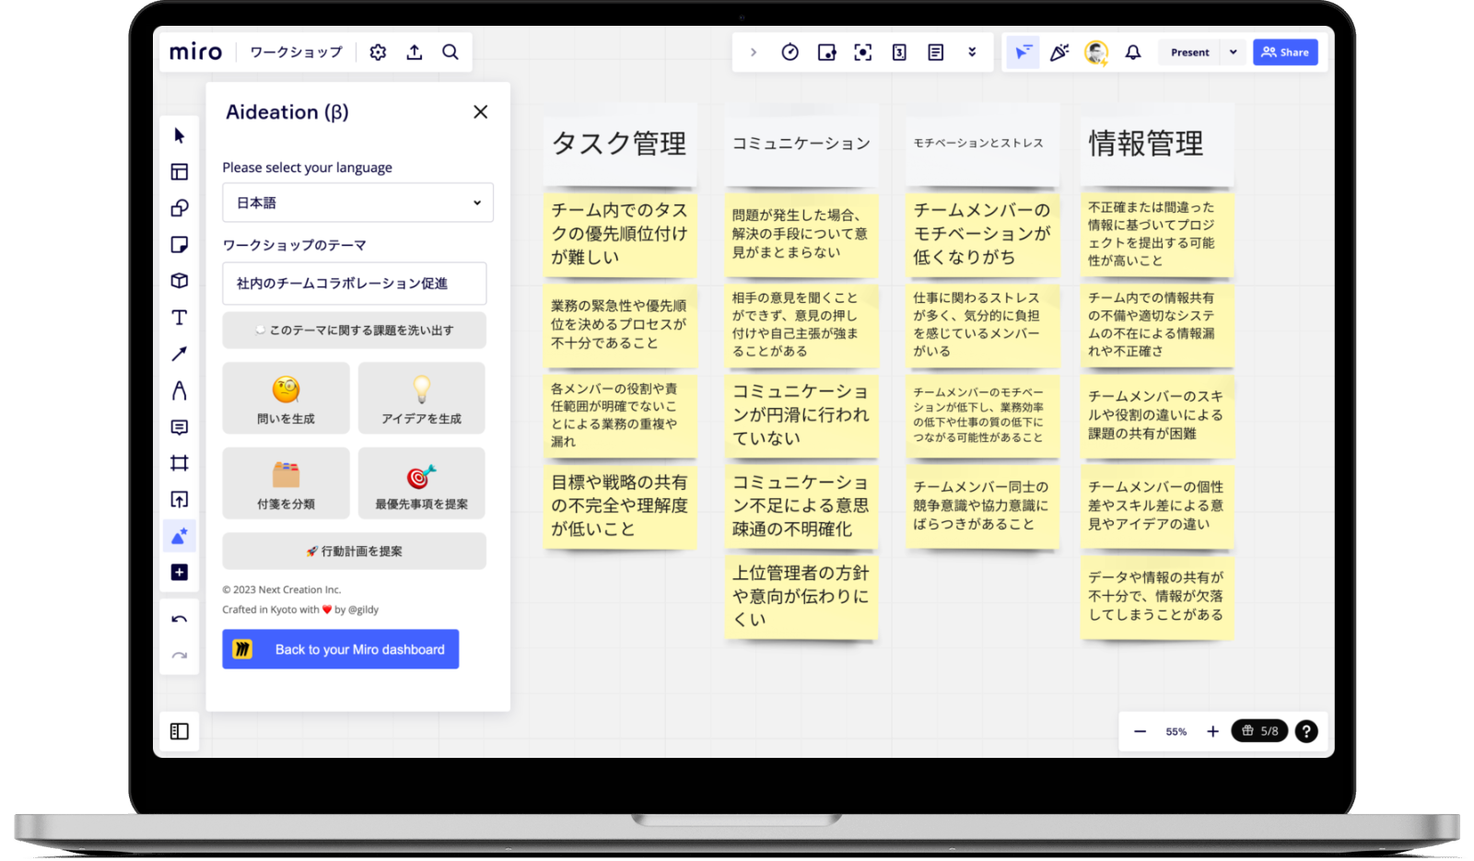This screenshot has width=1474, height=861.
Task: Select the connection line arrow tool
Action: (180, 354)
